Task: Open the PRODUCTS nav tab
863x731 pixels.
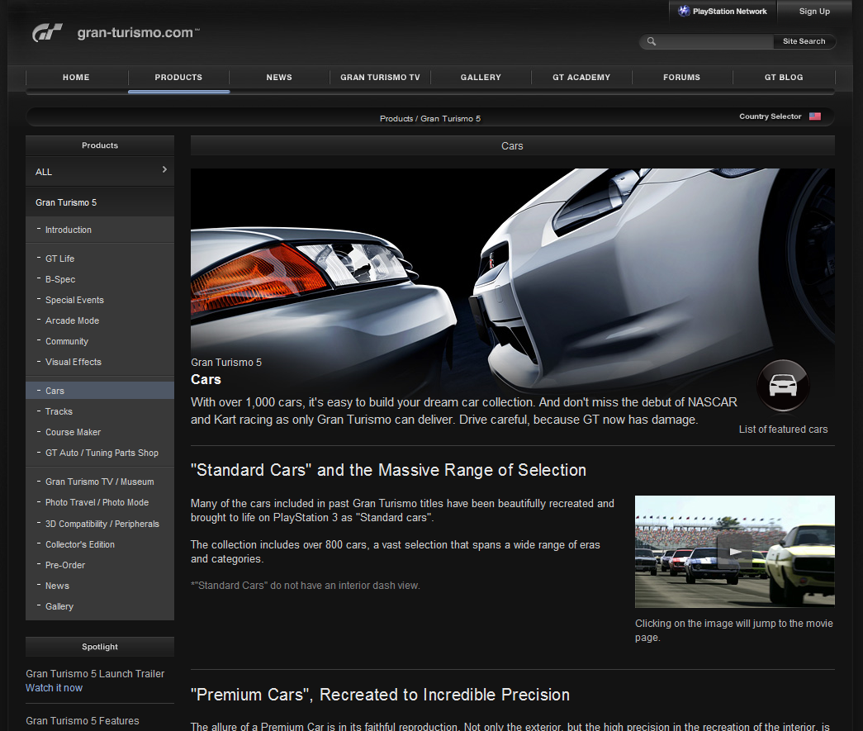Action: (x=178, y=78)
